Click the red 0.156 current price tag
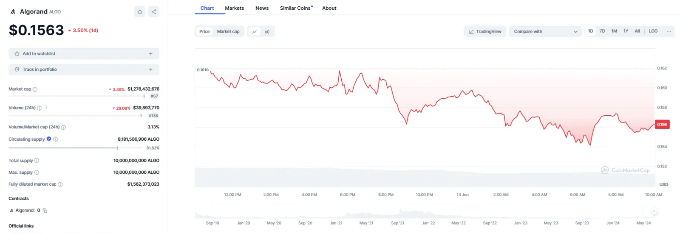 click(x=662, y=124)
